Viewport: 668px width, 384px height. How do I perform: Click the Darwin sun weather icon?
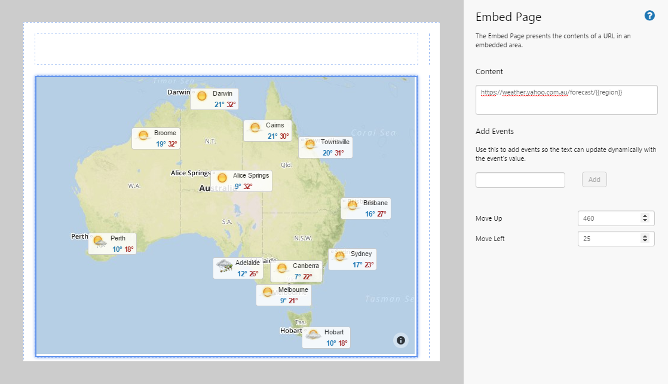pyautogui.click(x=203, y=95)
